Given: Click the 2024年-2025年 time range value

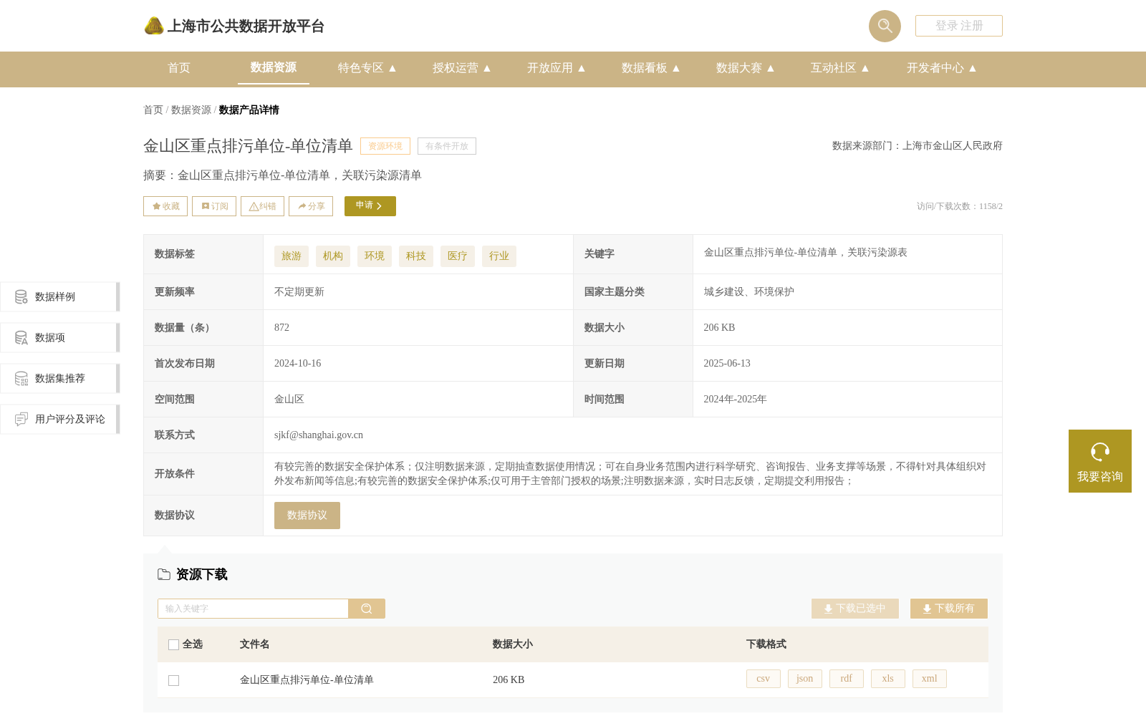Looking at the screenshot, I should [x=736, y=400].
